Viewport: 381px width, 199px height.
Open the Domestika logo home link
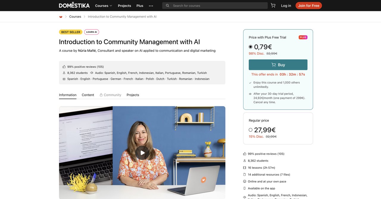point(74,6)
